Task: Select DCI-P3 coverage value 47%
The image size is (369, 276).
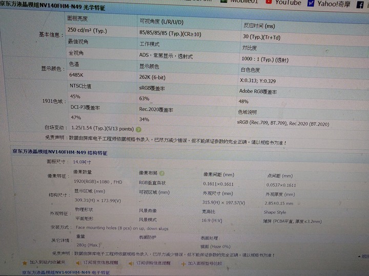Action: point(76,118)
